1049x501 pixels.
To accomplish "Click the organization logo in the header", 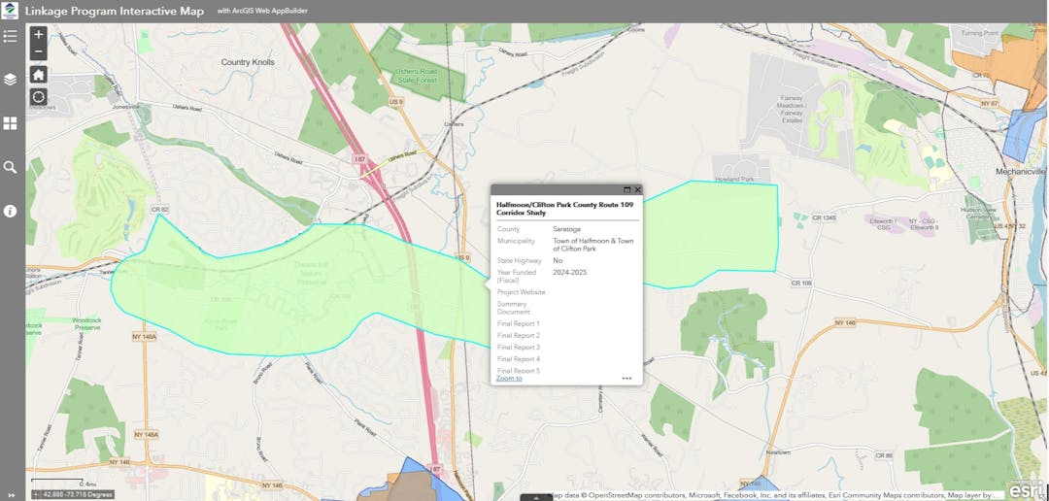I will (x=12, y=11).
